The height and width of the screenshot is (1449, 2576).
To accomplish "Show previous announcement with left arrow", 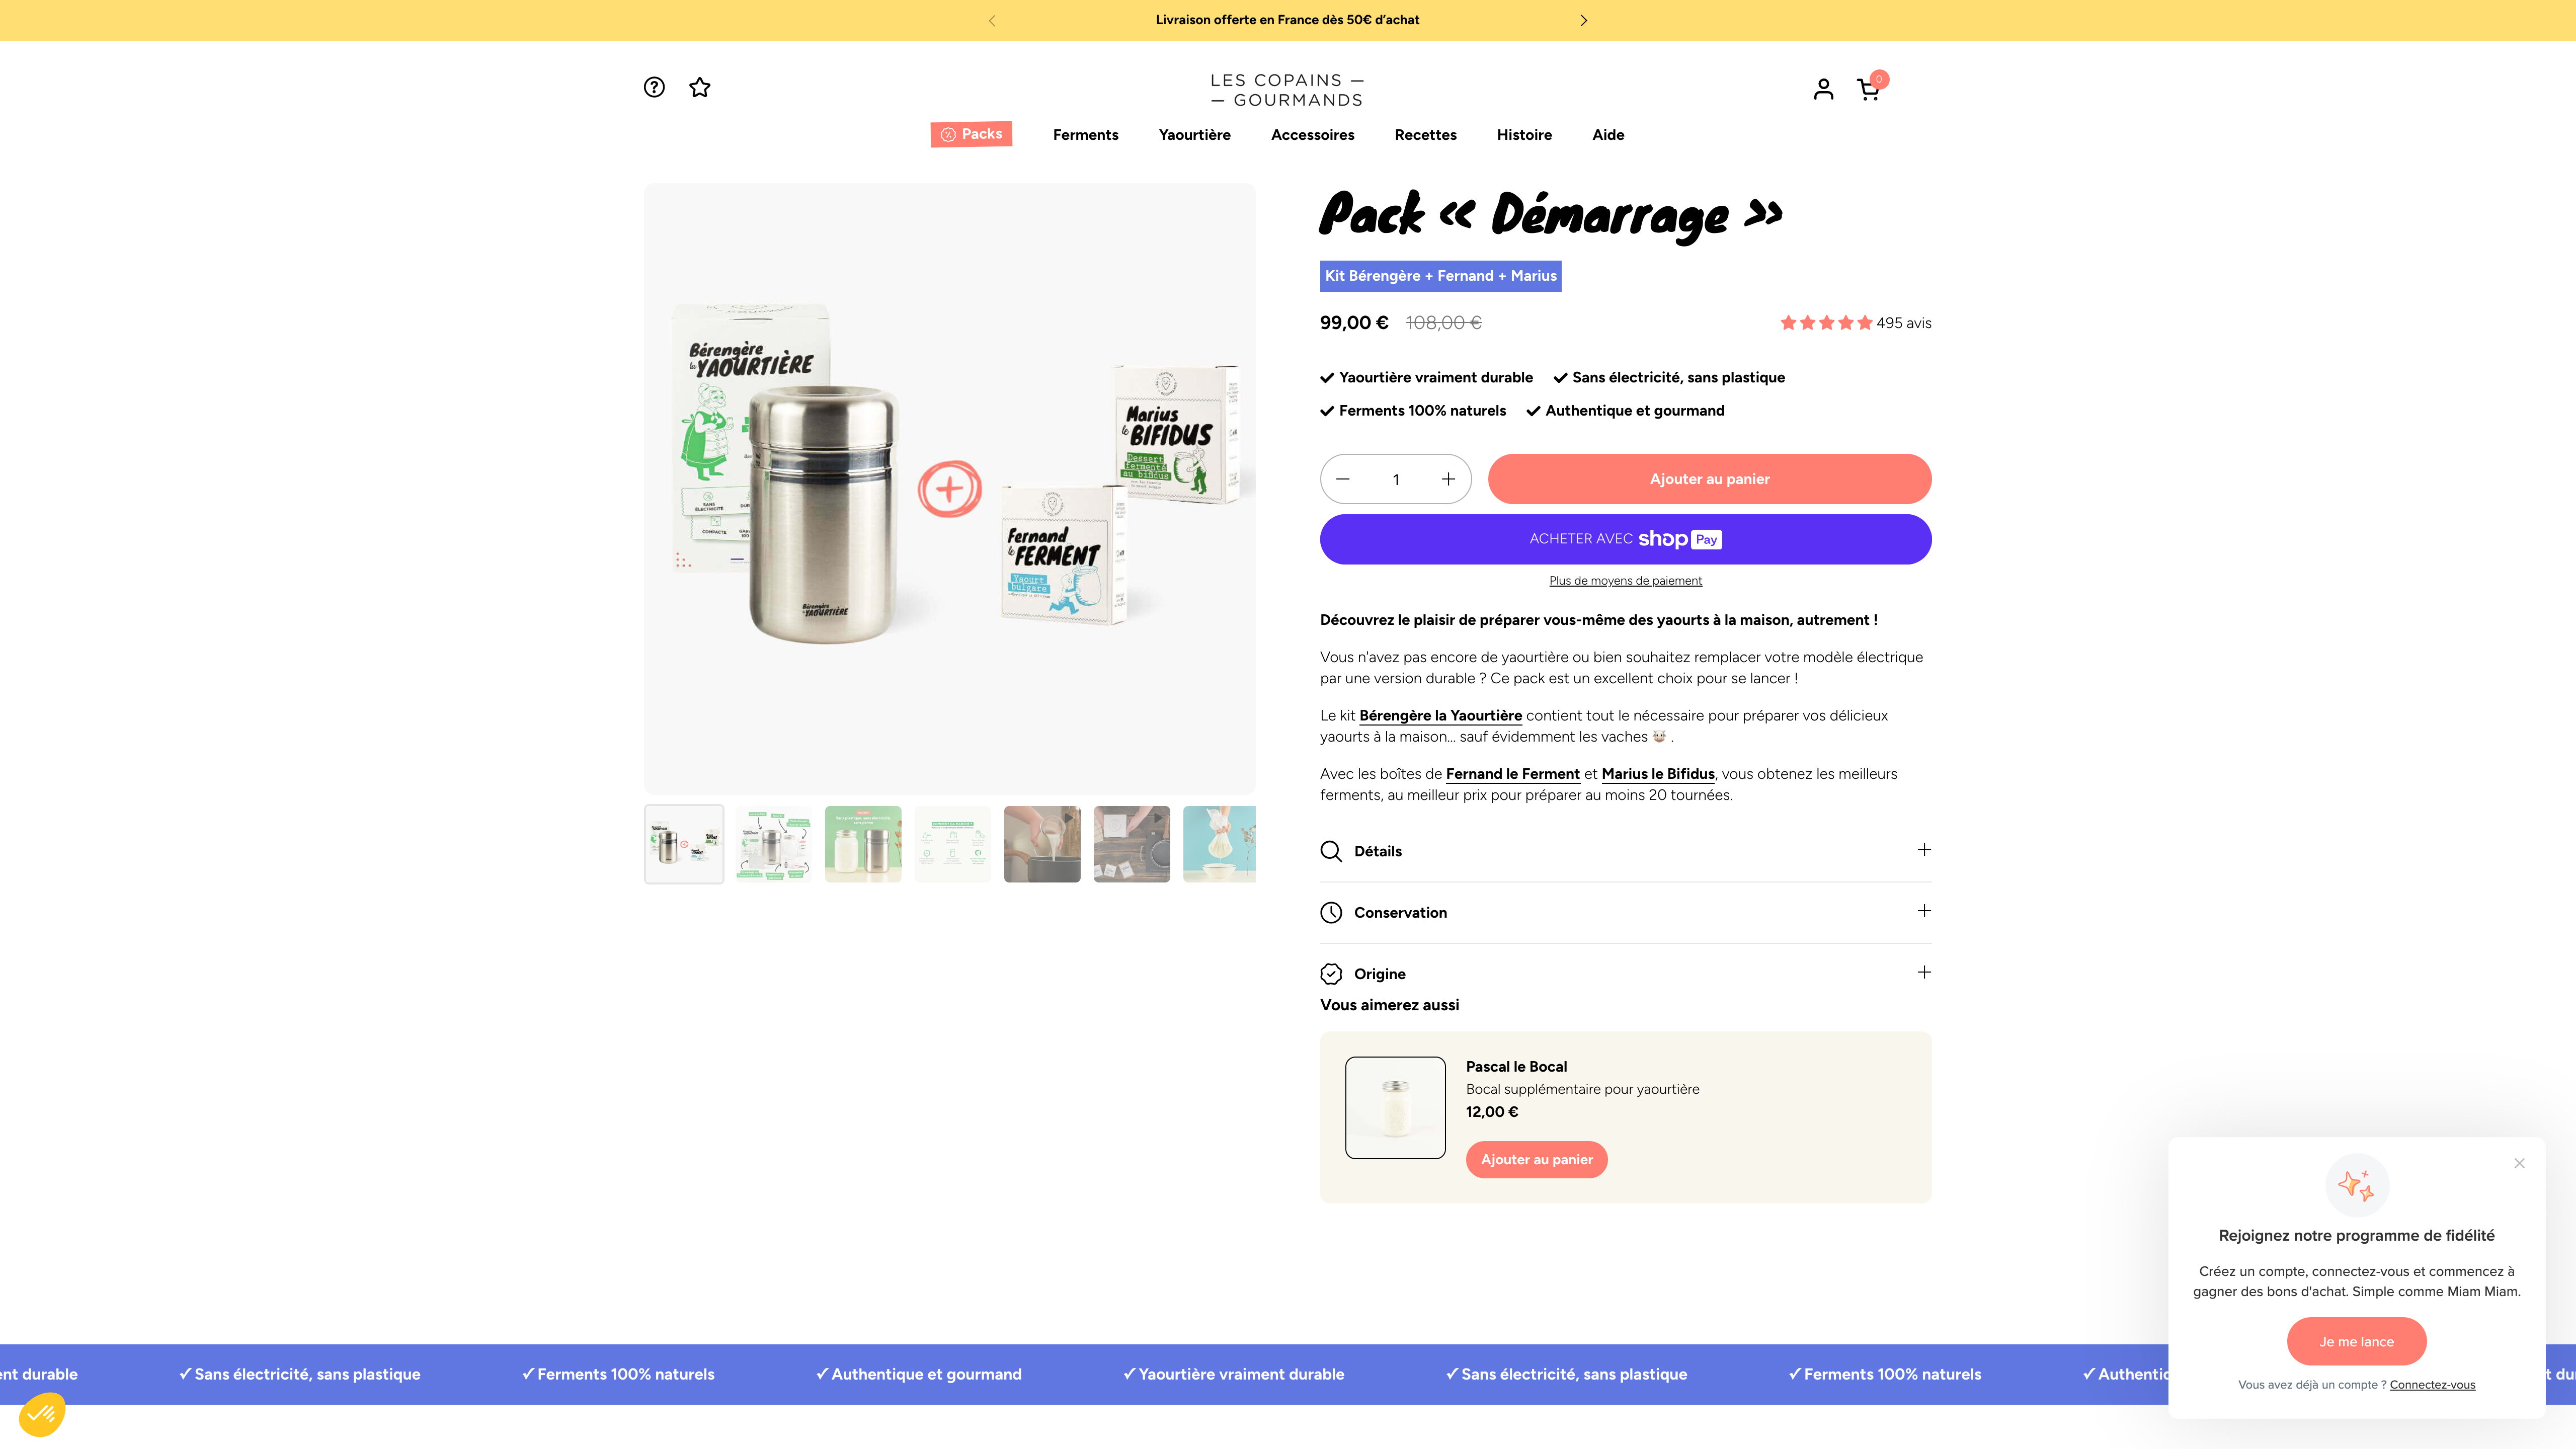I will 992,20.
